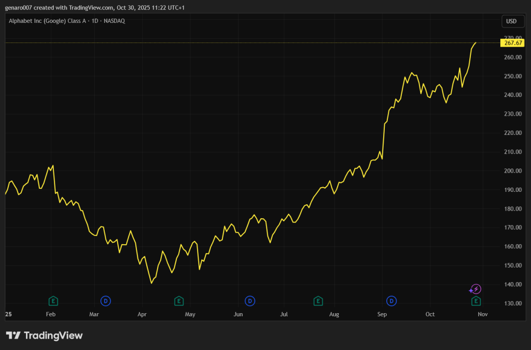531x350 pixels.
Task: Click the 267.67 current price label
Action: click(x=512, y=43)
